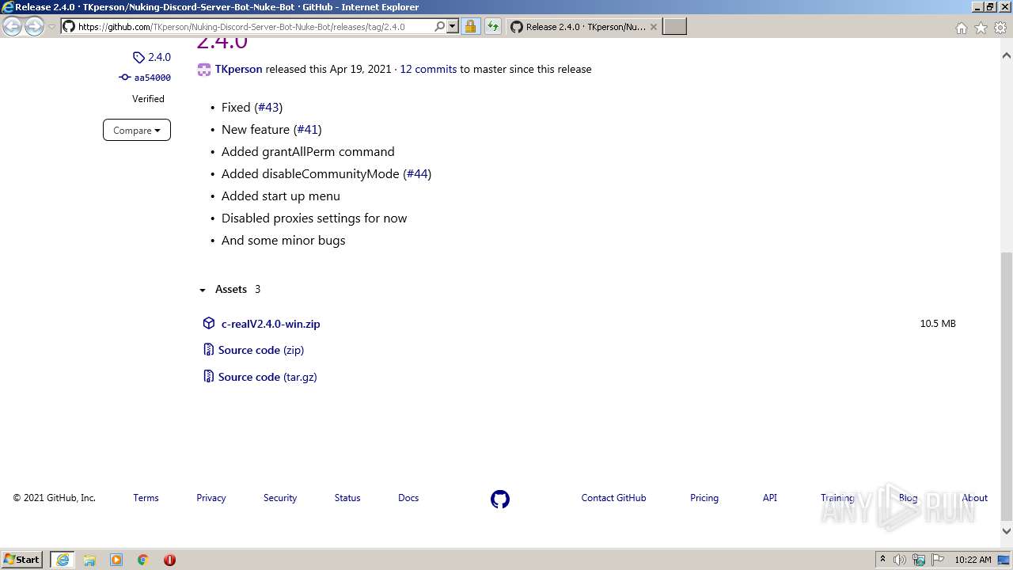Open the 2.4.0 tag link
The width and height of the screenshot is (1013, 570).
pos(159,58)
